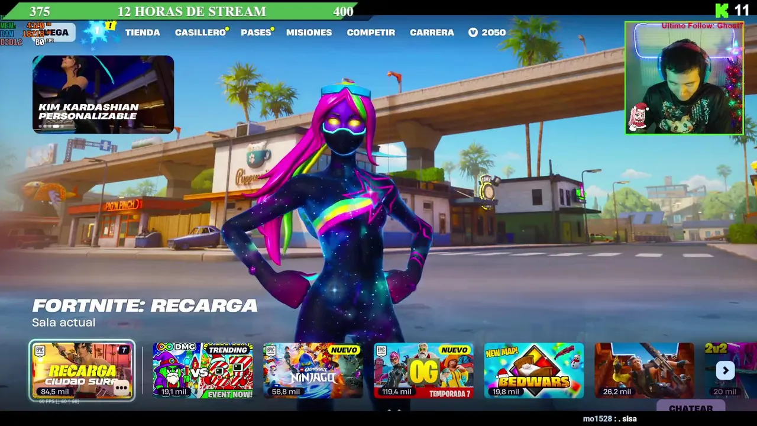Image resolution: width=757 pixels, height=426 pixels.
Task: Click the '12 HORAS DE STREAM' goal bar
Action: pyautogui.click(x=185, y=11)
